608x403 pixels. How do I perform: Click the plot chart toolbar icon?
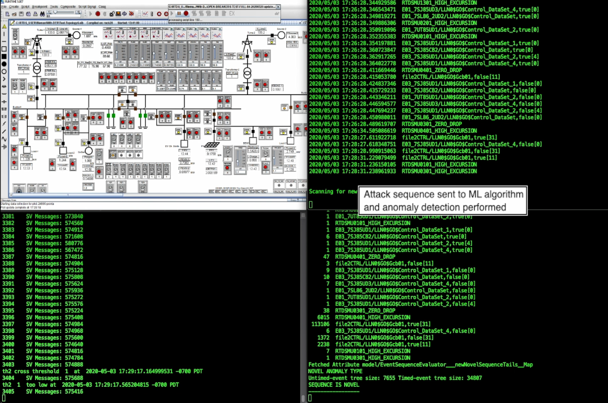click(145, 14)
